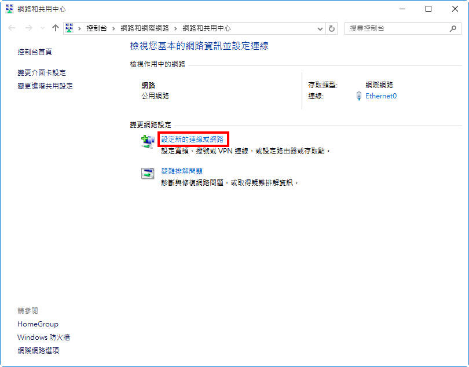This screenshot has height=367, width=469.
Task: Click the Ethernet0 connection icon
Action: pyautogui.click(x=359, y=96)
